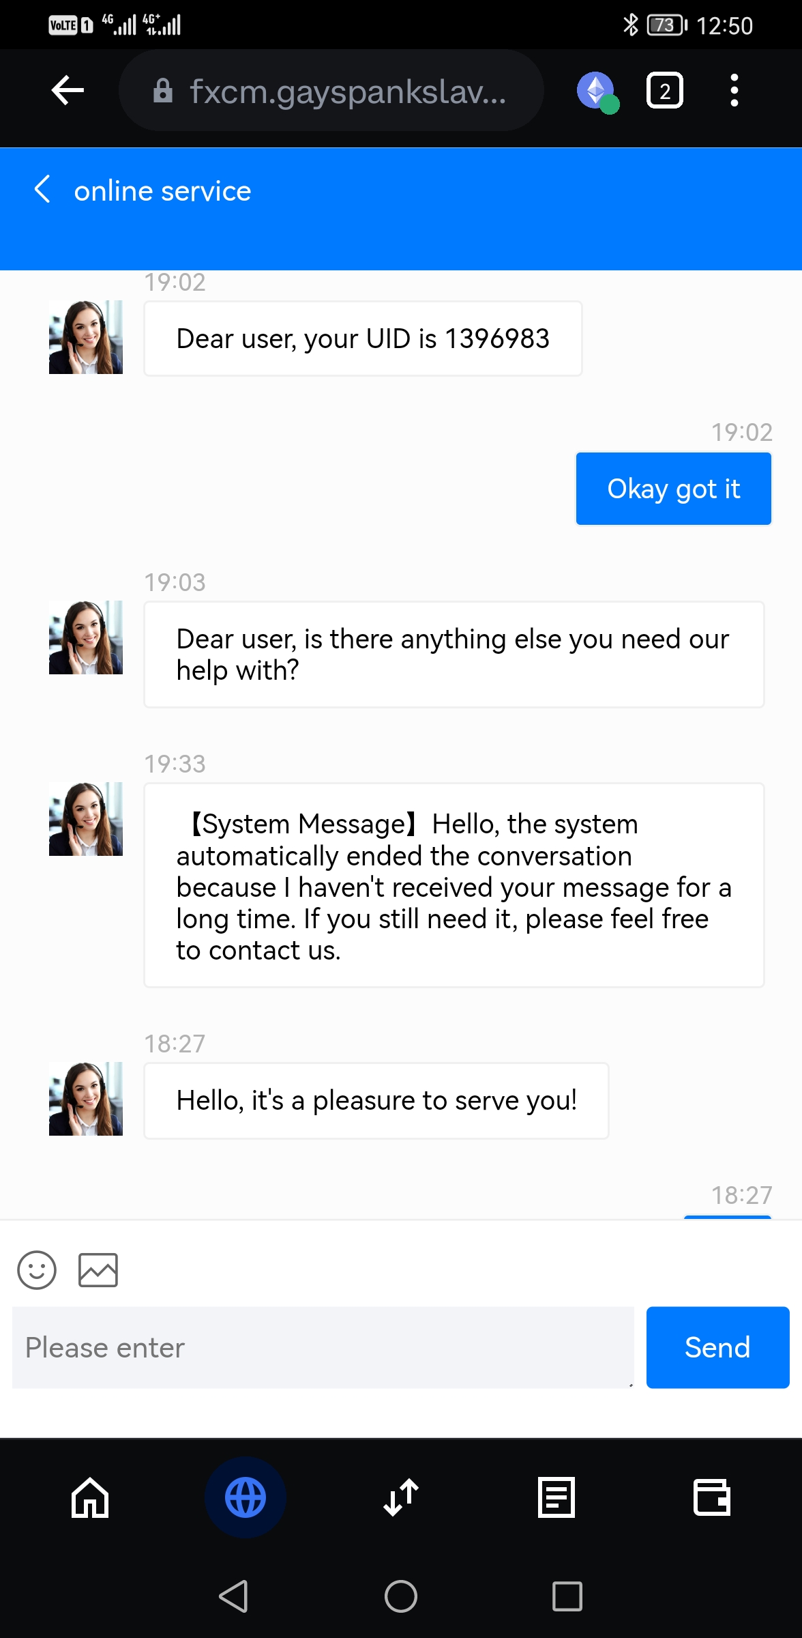Tap the agent avatar beside UID message
Image resolution: width=802 pixels, height=1638 pixels.
click(x=86, y=337)
